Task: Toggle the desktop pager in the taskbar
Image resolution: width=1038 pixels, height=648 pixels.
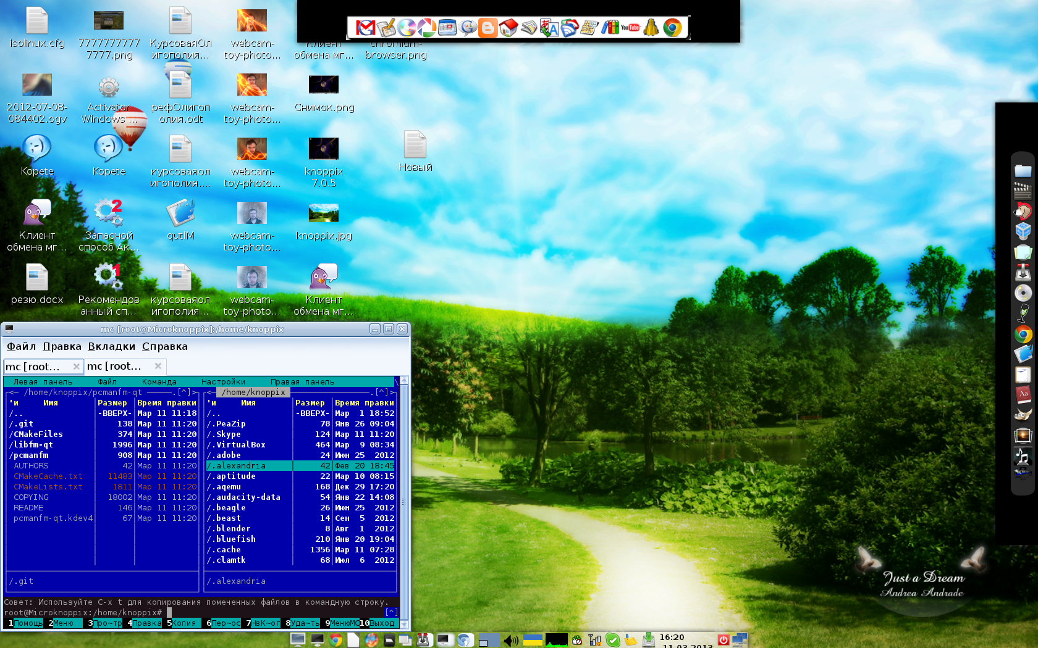Action: [488, 640]
